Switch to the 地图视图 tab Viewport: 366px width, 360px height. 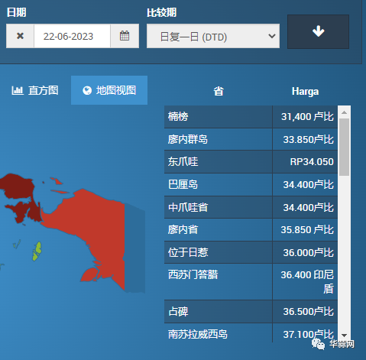109,90
